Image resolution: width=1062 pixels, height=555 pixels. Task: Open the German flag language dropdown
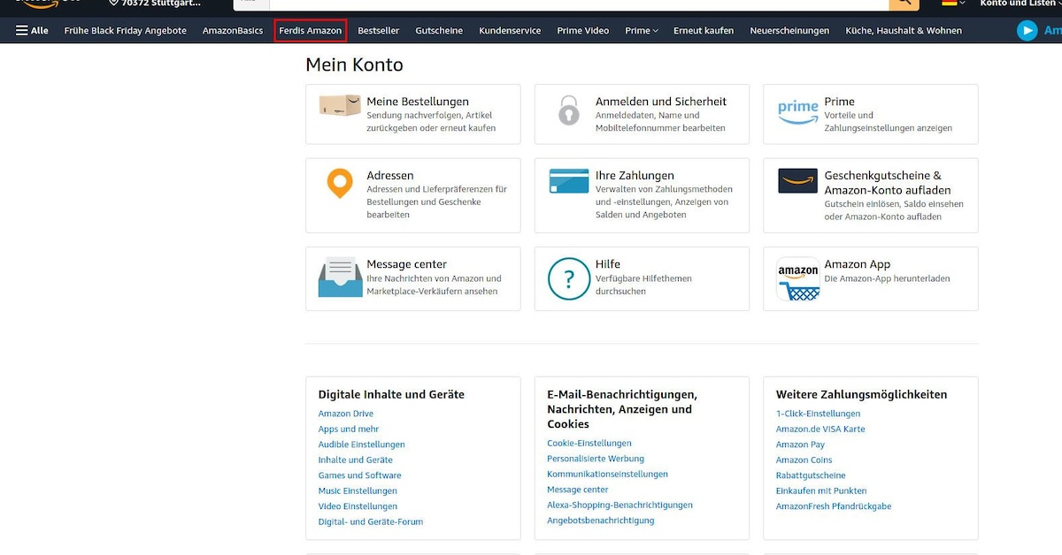tap(954, 4)
